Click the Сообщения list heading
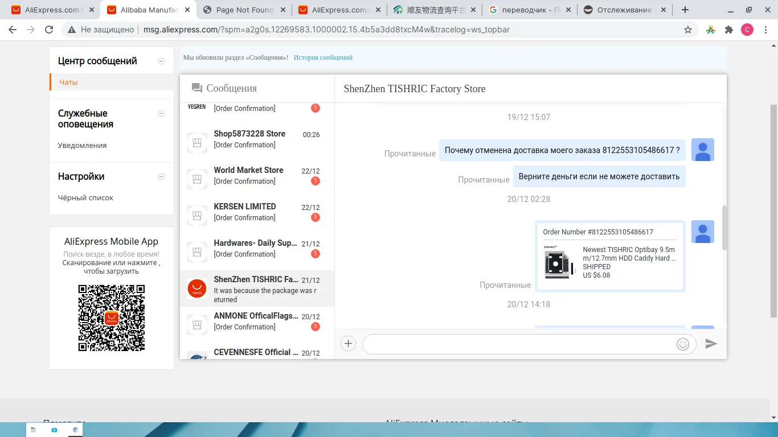 pyautogui.click(x=231, y=88)
